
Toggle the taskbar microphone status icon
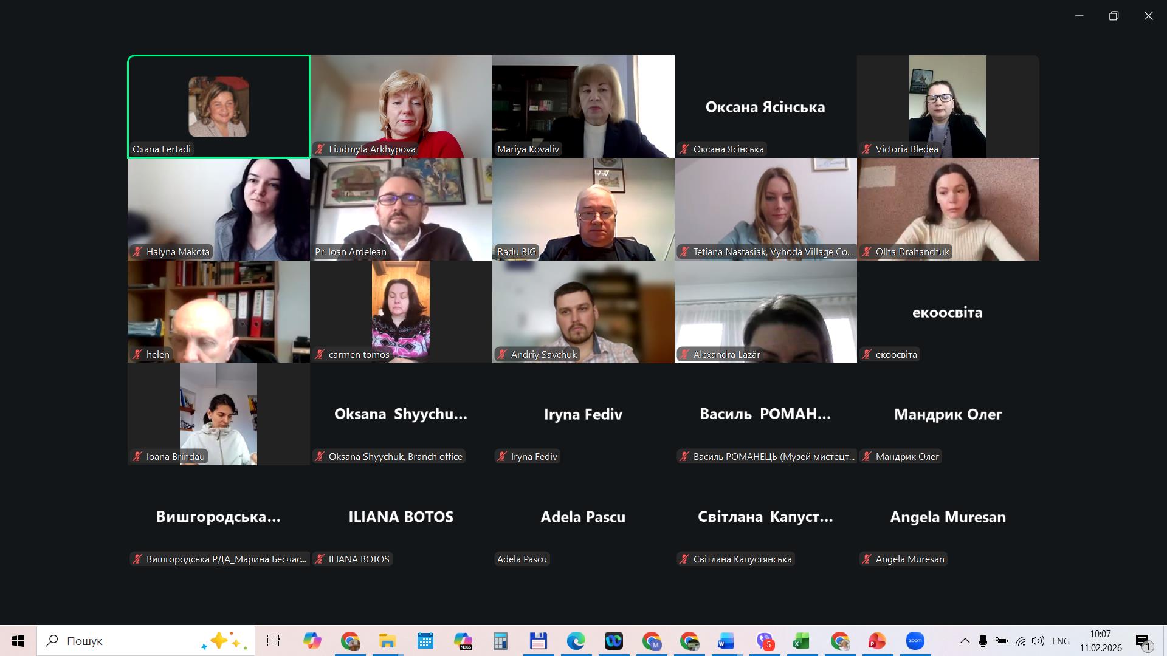point(983,641)
